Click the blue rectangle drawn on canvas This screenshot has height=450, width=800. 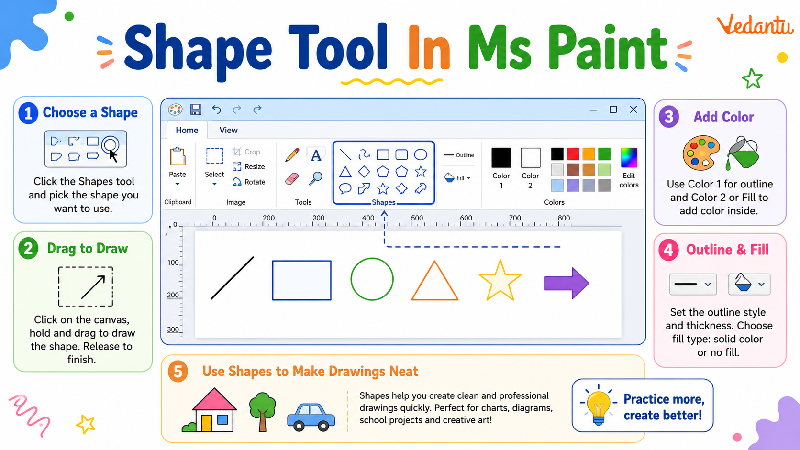[x=301, y=280]
